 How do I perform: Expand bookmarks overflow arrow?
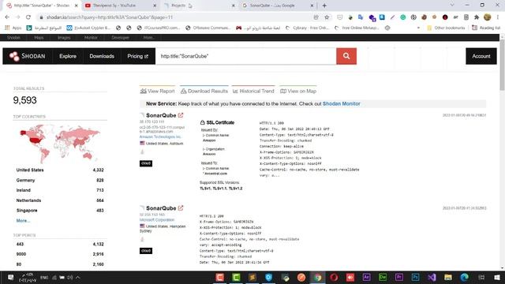(418, 28)
